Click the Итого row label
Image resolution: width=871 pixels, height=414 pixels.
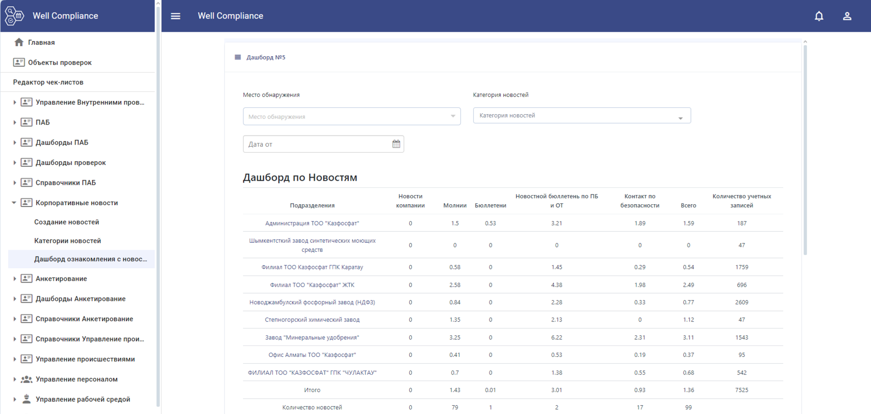312,390
